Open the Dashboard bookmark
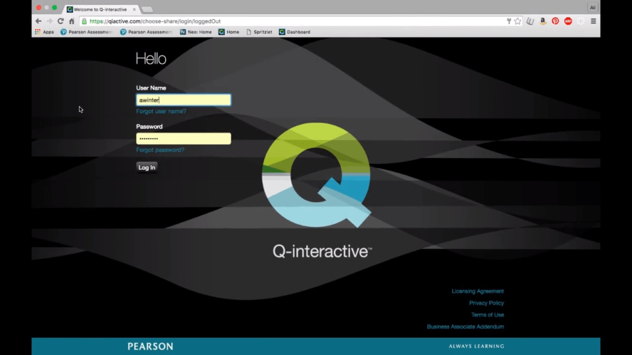Image resolution: width=632 pixels, height=355 pixels. coord(294,32)
